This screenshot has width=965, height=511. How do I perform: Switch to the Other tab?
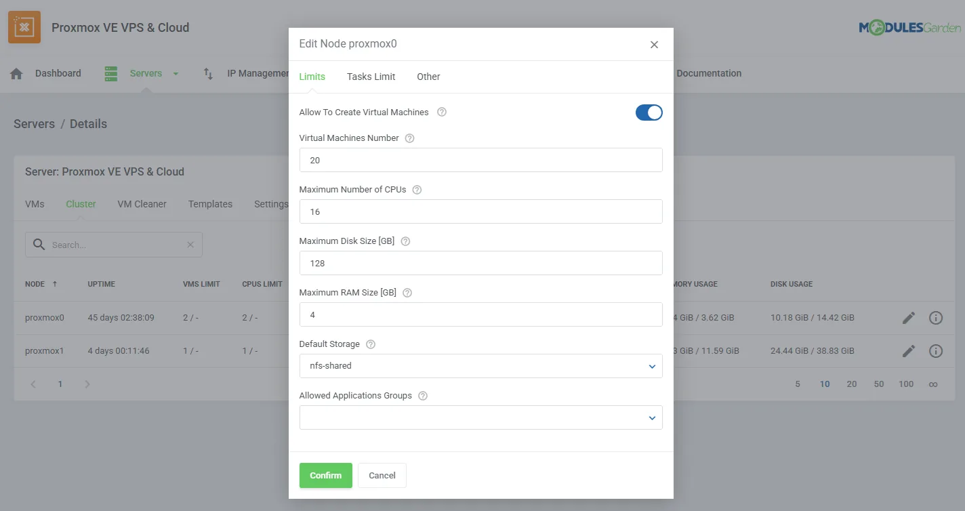coord(428,77)
